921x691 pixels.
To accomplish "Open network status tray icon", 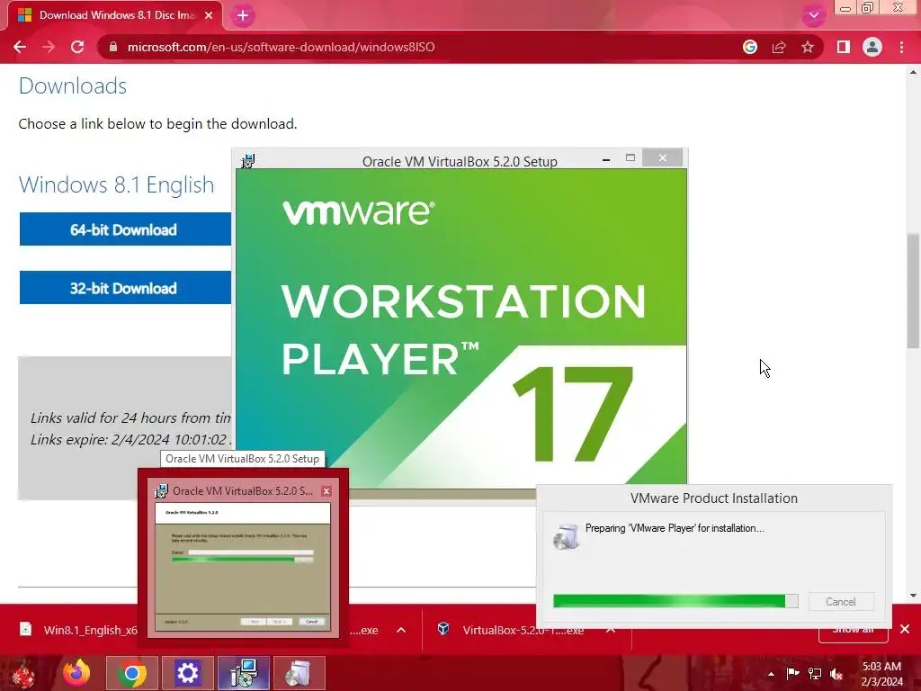I will tap(815, 673).
